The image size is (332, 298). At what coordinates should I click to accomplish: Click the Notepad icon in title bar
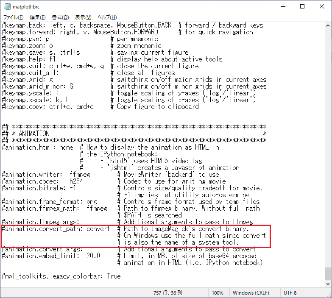tap(7, 6)
